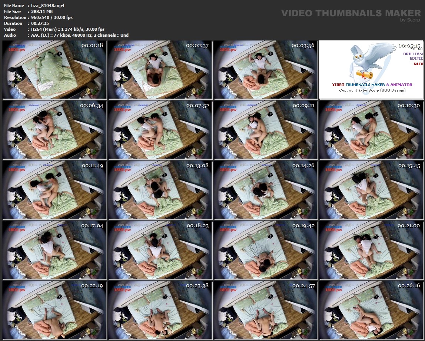
Task: Click the 'by Scorp' text in the header
Action: pos(410,20)
